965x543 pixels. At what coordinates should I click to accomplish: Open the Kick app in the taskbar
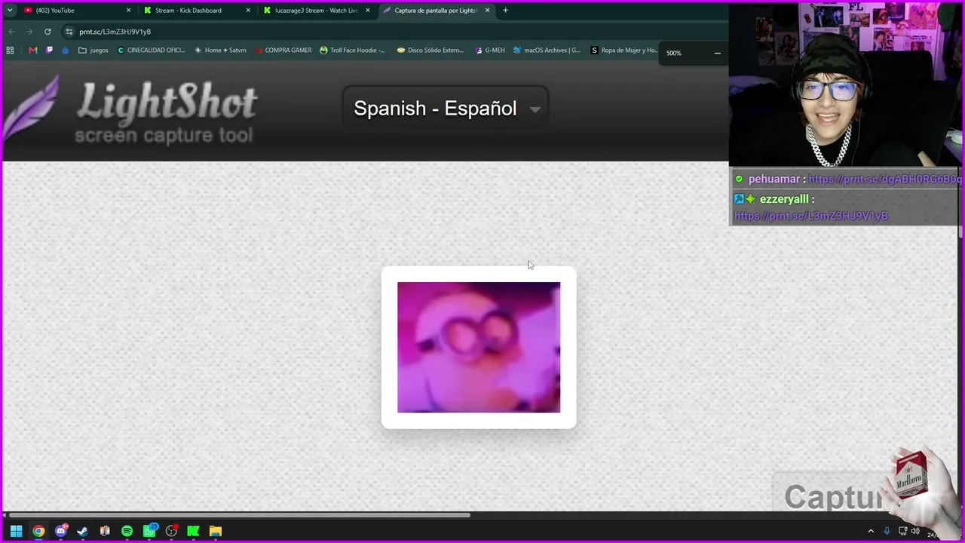pos(193,531)
